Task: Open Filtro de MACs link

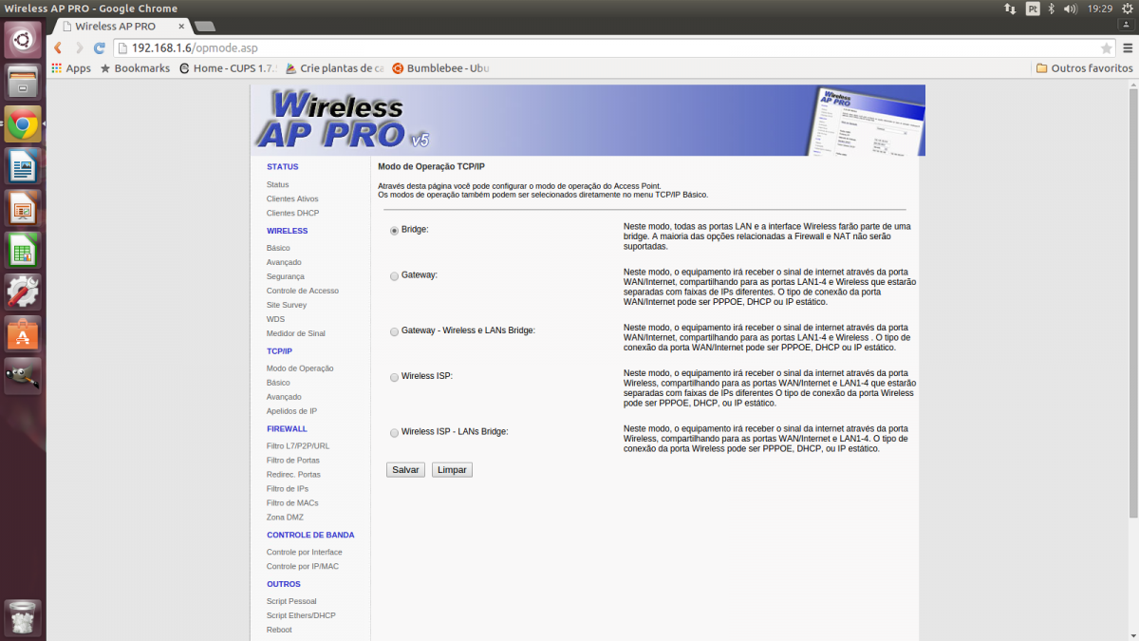Action: [292, 502]
